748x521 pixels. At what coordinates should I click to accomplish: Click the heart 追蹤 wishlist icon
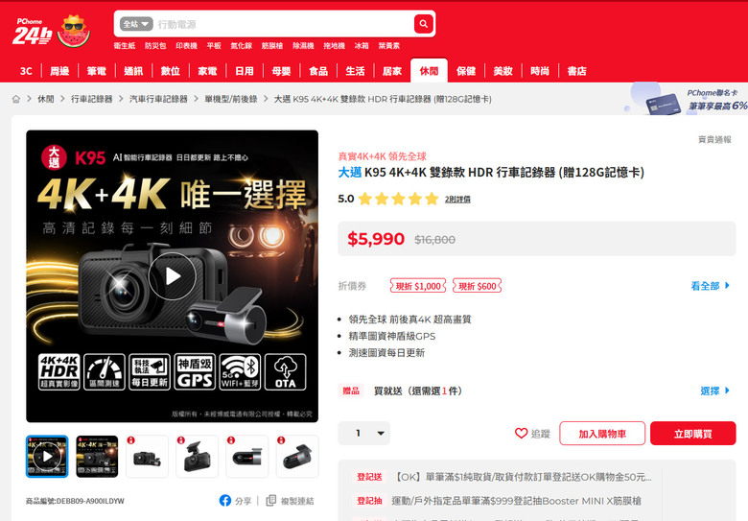pyautogui.click(x=522, y=434)
